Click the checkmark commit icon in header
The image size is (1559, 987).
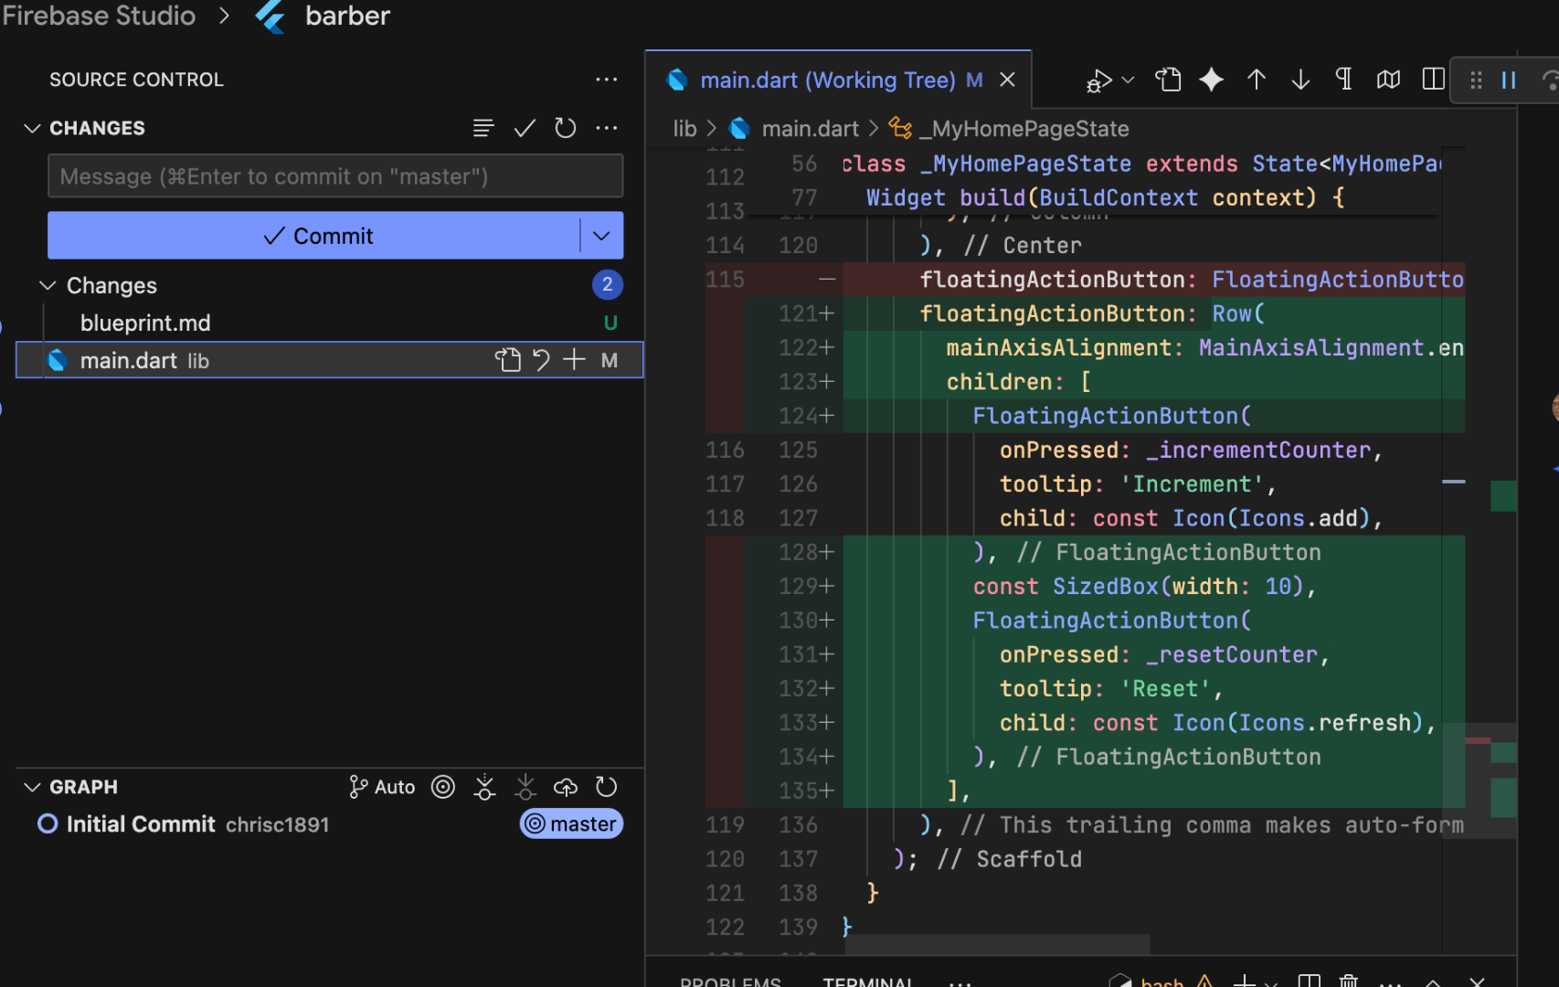[x=525, y=128]
